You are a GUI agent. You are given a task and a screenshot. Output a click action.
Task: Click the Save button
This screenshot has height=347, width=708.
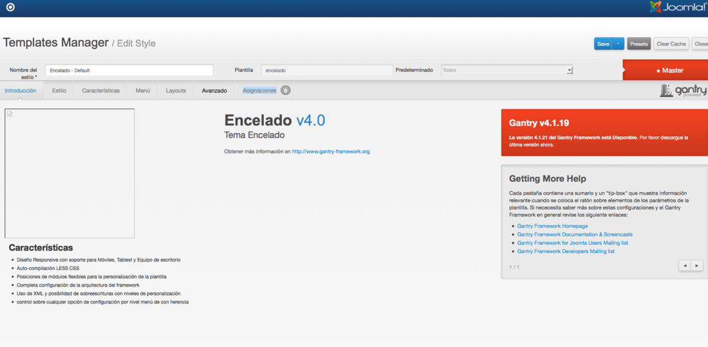(x=603, y=44)
